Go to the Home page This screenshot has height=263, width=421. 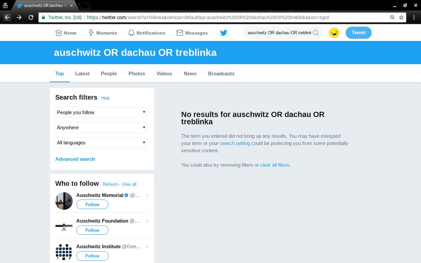66,33
